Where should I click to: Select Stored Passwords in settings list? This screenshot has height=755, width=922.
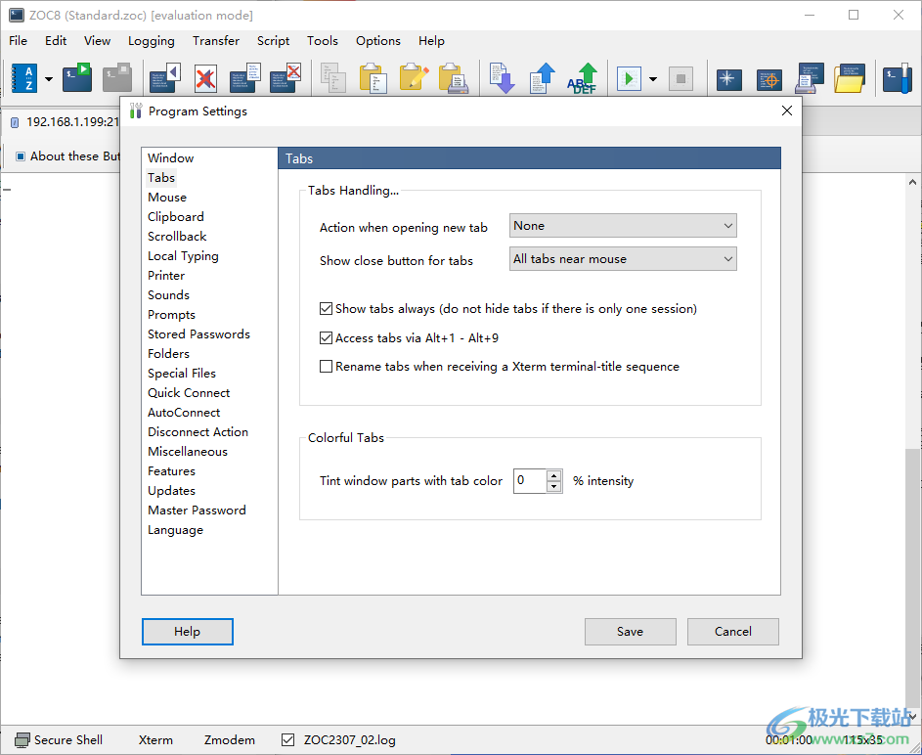pyautogui.click(x=198, y=334)
